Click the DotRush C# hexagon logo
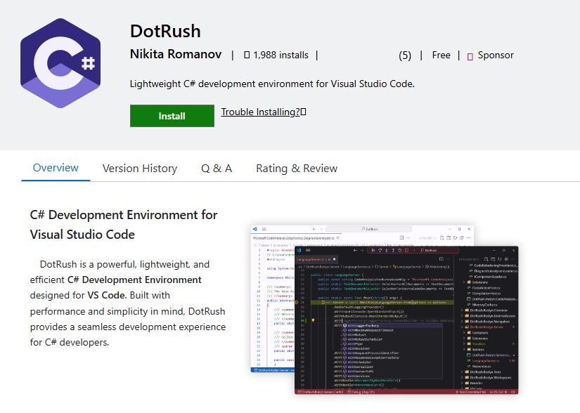 (x=60, y=63)
